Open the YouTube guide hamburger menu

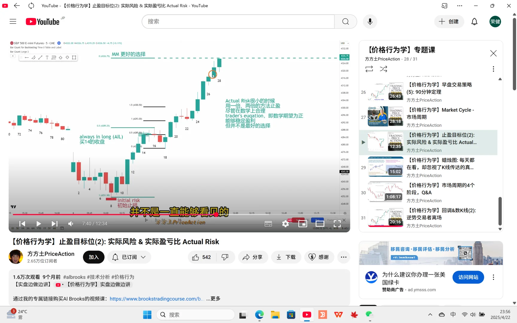coord(13,22)
